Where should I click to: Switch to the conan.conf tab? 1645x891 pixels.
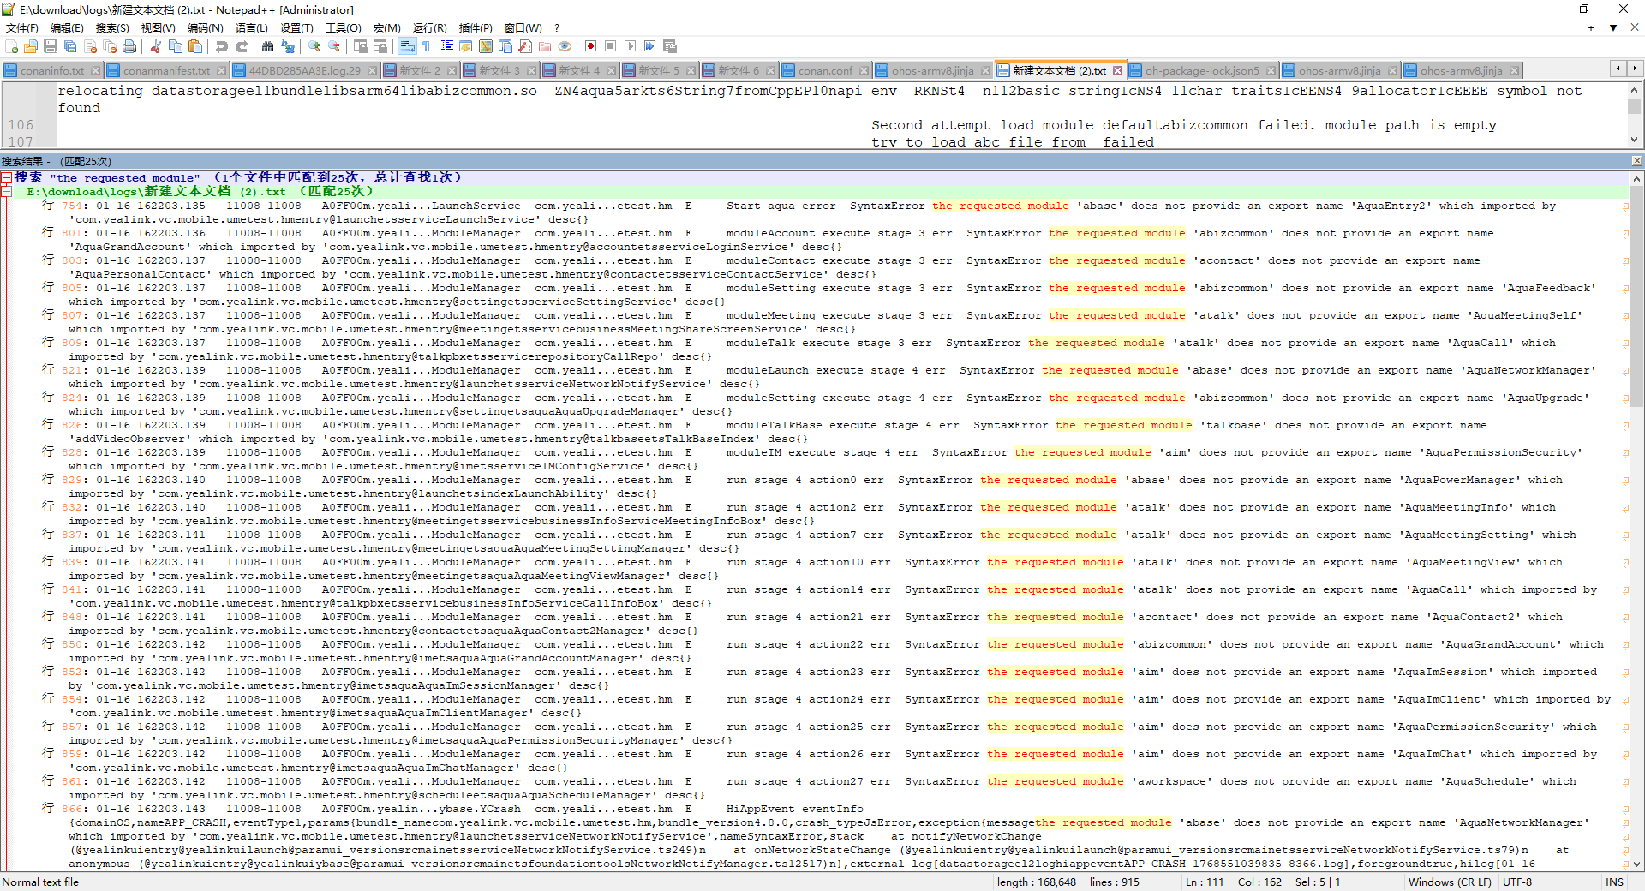coord(824,70)
